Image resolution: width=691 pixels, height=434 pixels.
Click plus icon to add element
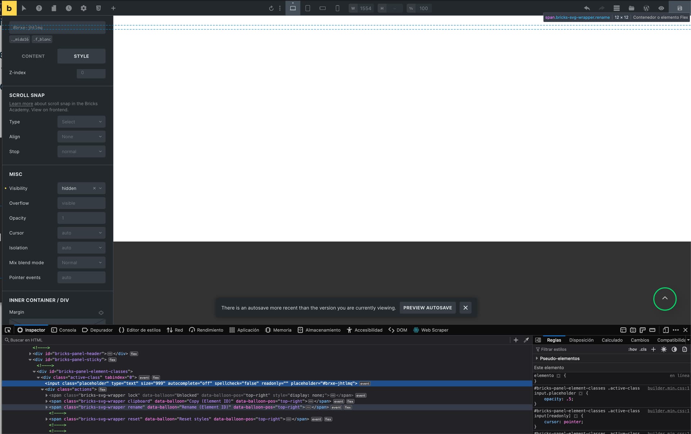113,8
